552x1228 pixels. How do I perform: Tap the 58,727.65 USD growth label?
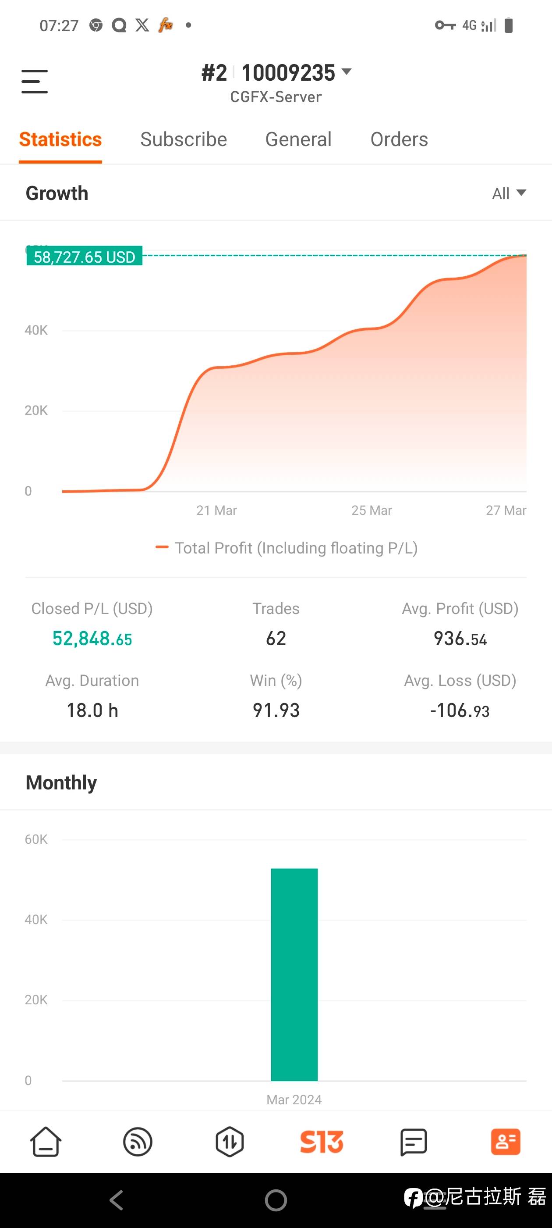click(x=84, y=257)
